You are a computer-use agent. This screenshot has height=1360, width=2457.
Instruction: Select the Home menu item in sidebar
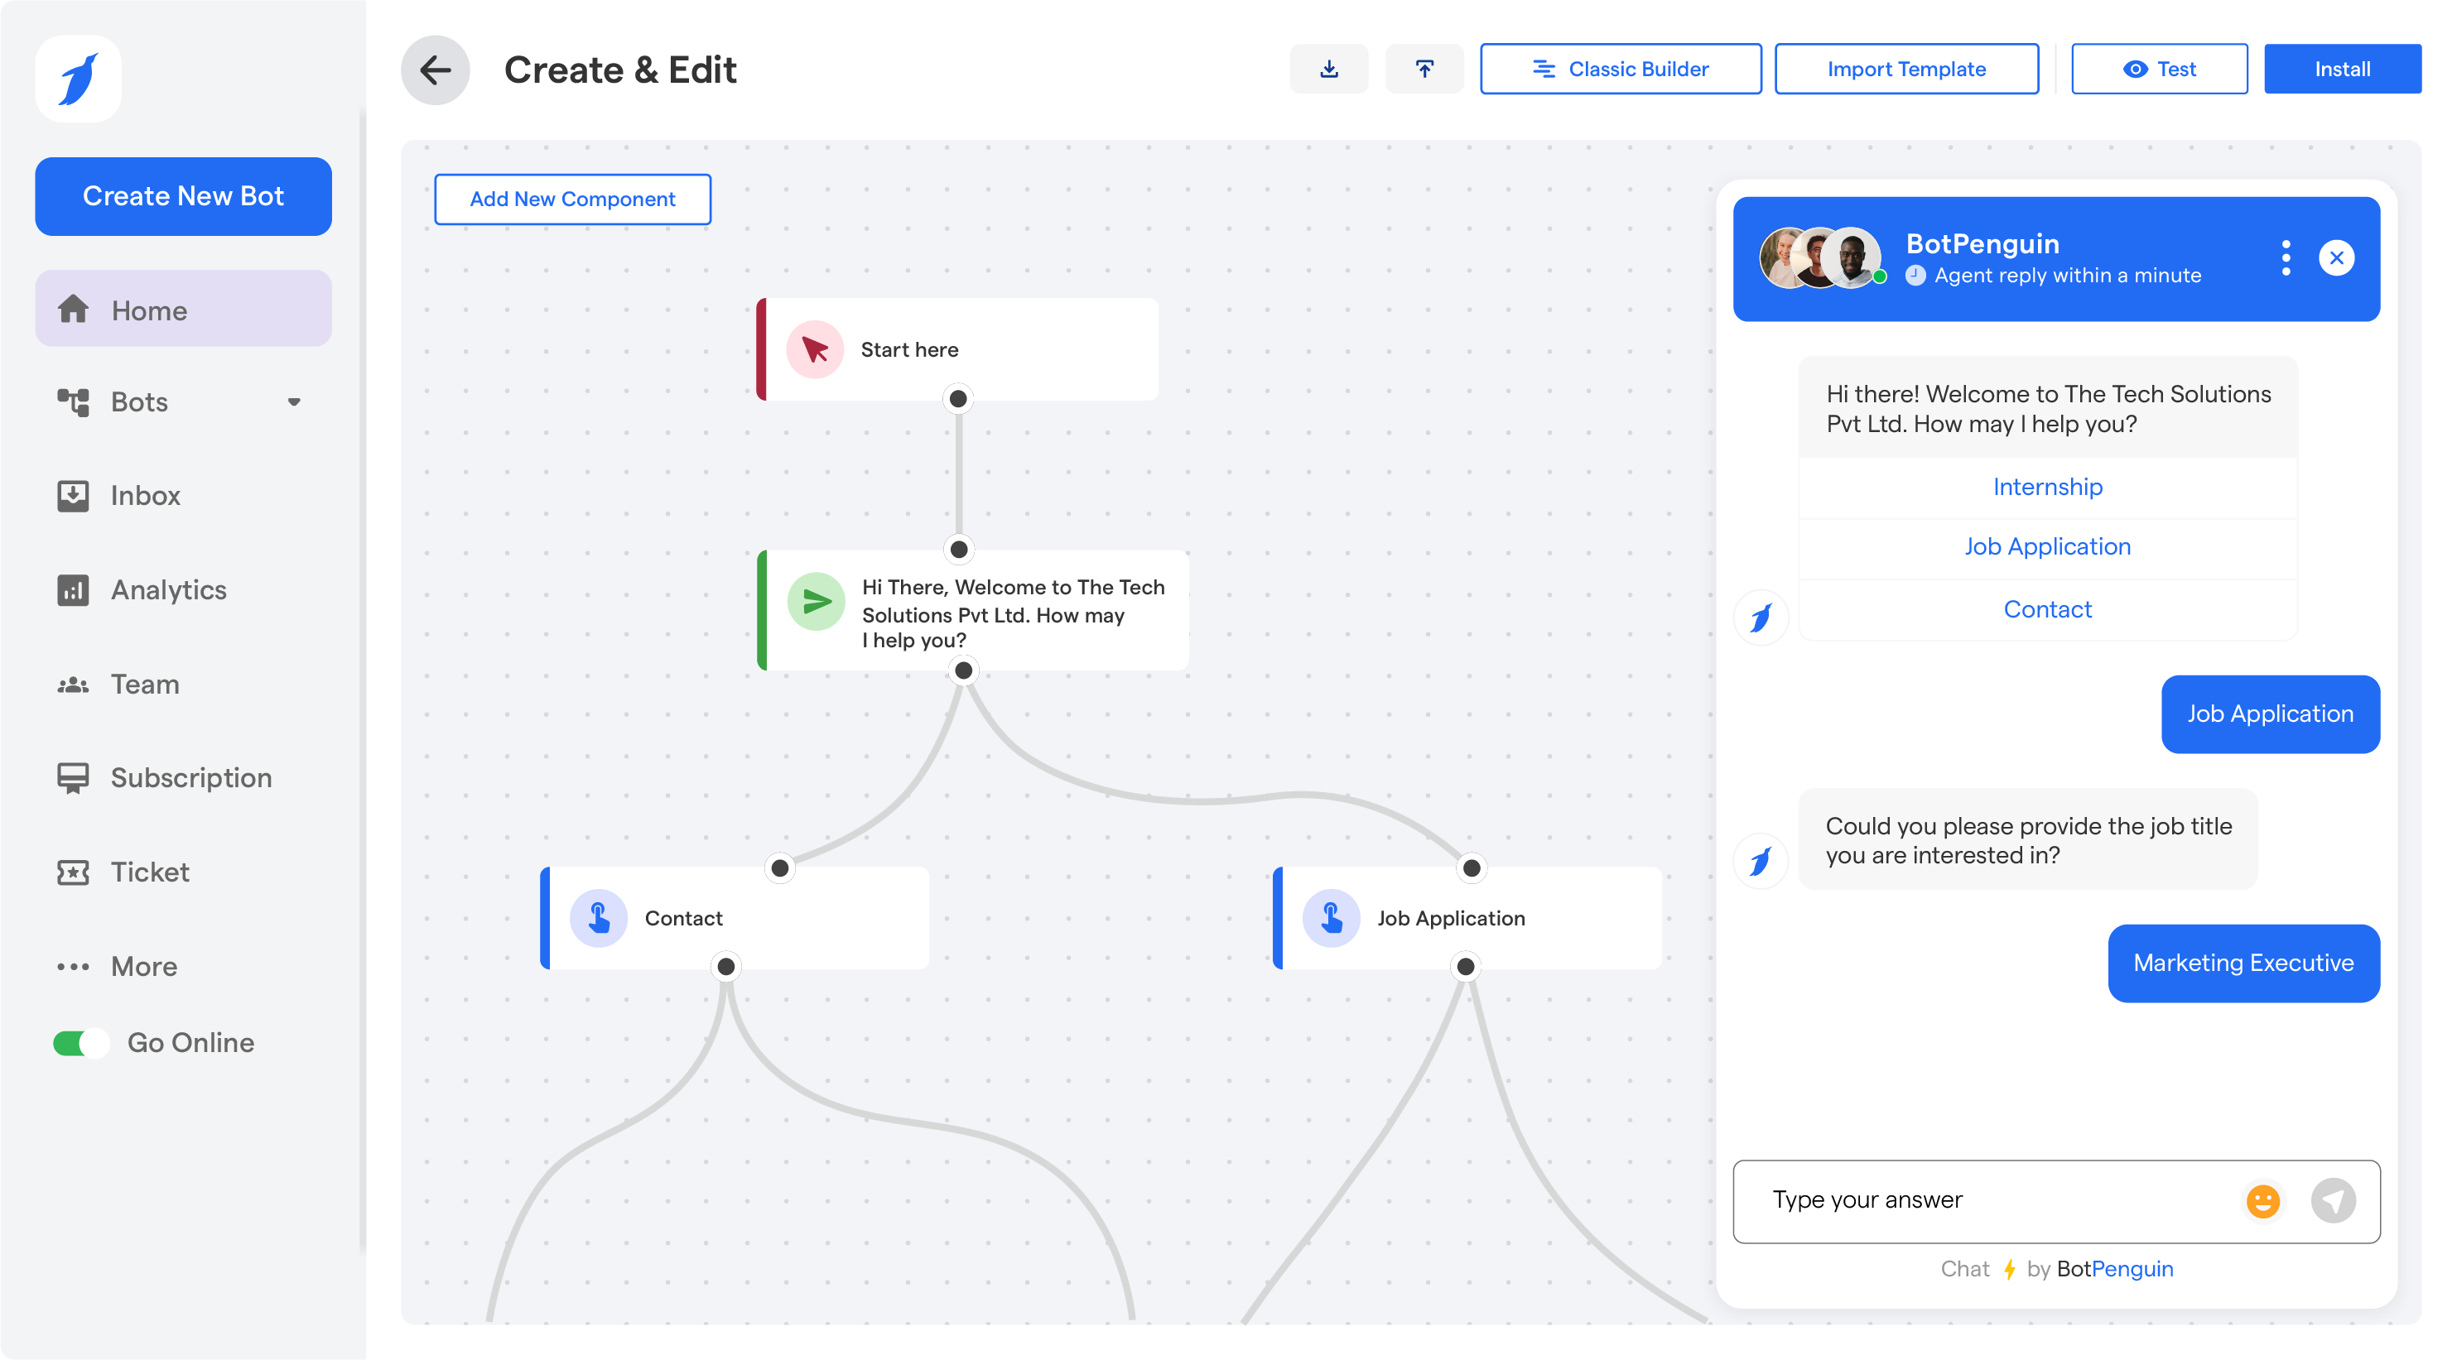point(182,308)
